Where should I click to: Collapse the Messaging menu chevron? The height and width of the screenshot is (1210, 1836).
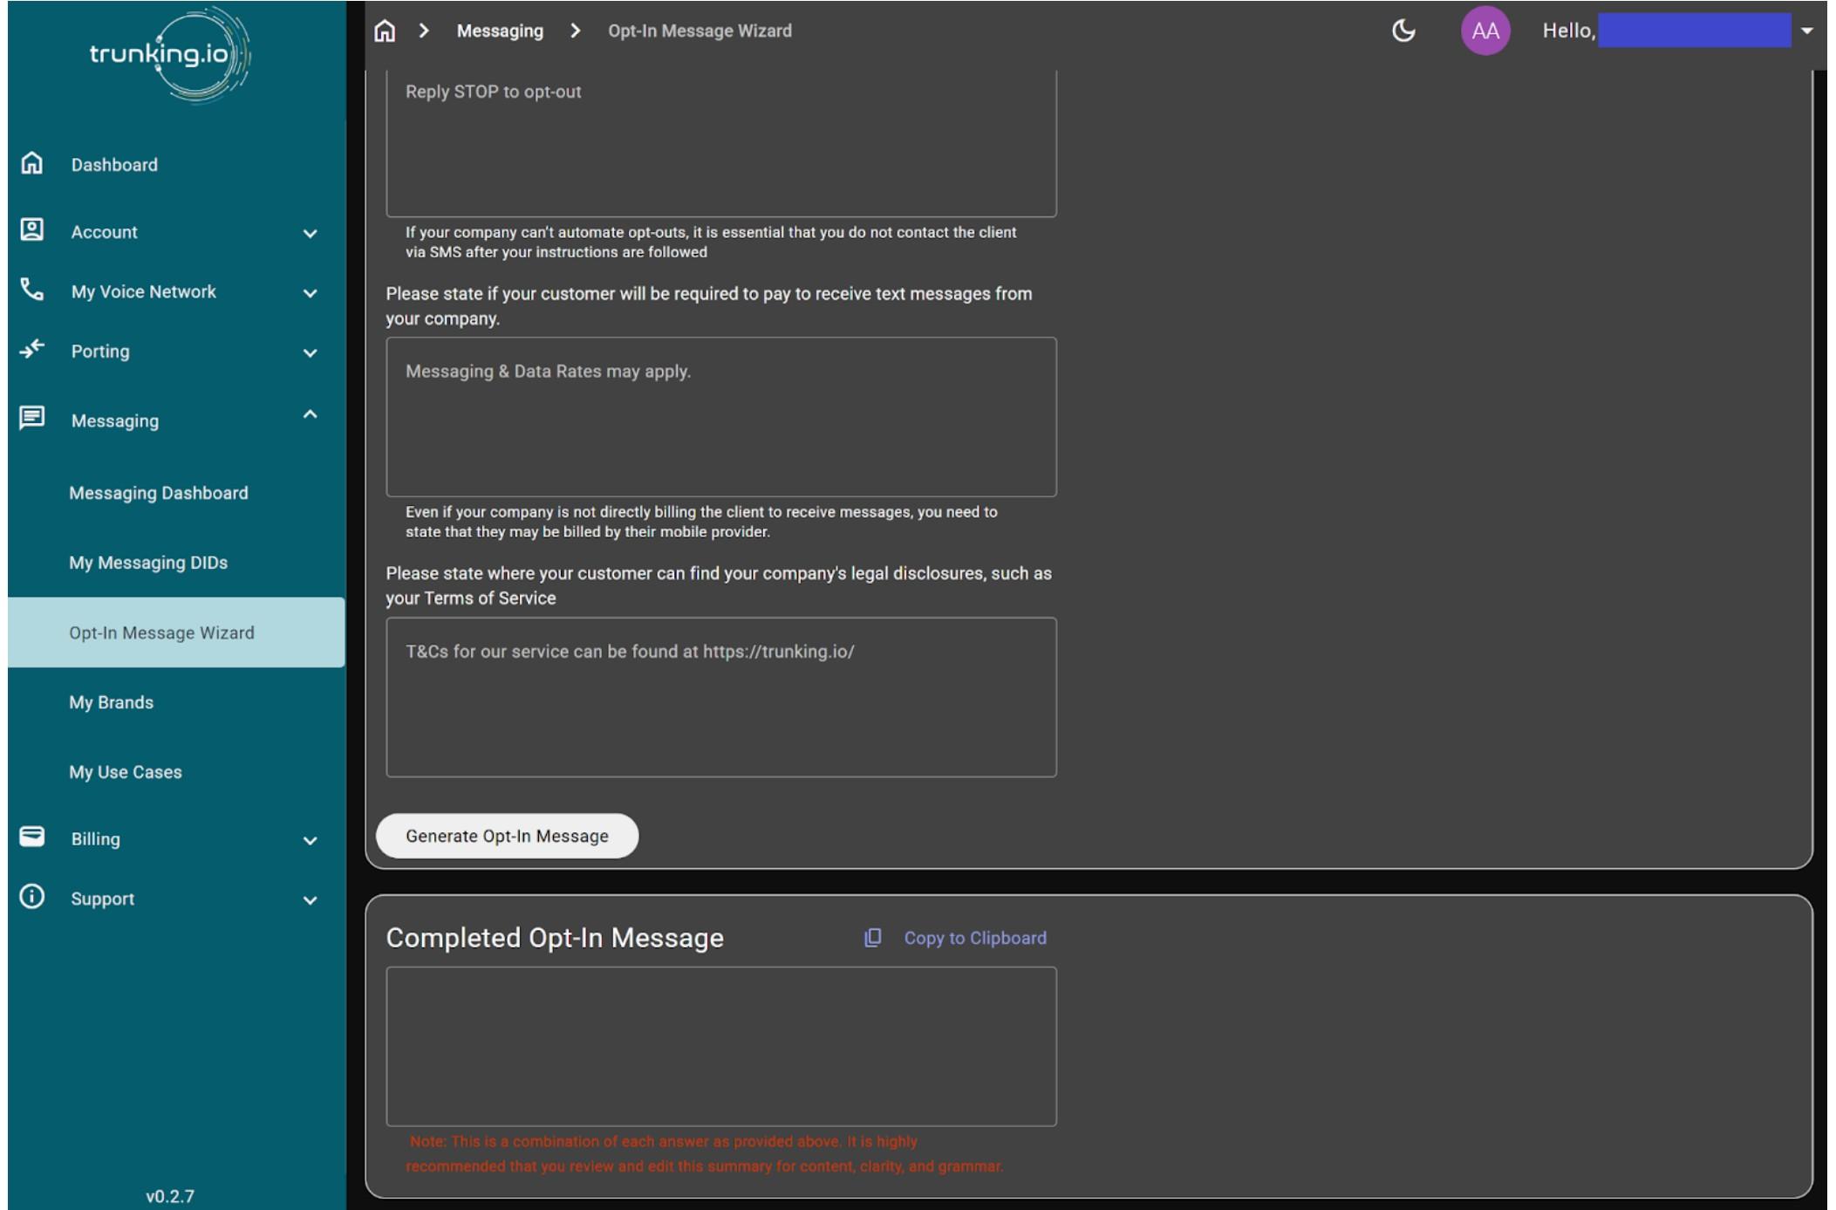[310, 415]
